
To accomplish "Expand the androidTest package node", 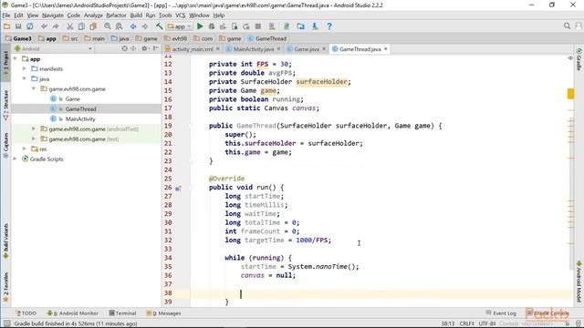I will tap(34, 128).
